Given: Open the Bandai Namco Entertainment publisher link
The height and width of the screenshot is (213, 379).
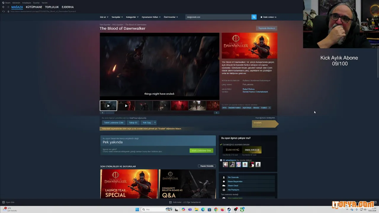Looking at the screenshot, I should pos(255,92).
